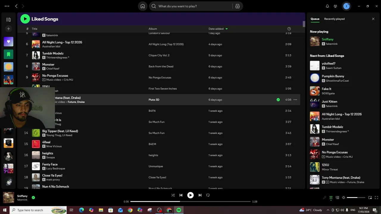Switch to Recently played tab
The width and height of the screenshot is (381, 214).
click(x=334, y=19)
